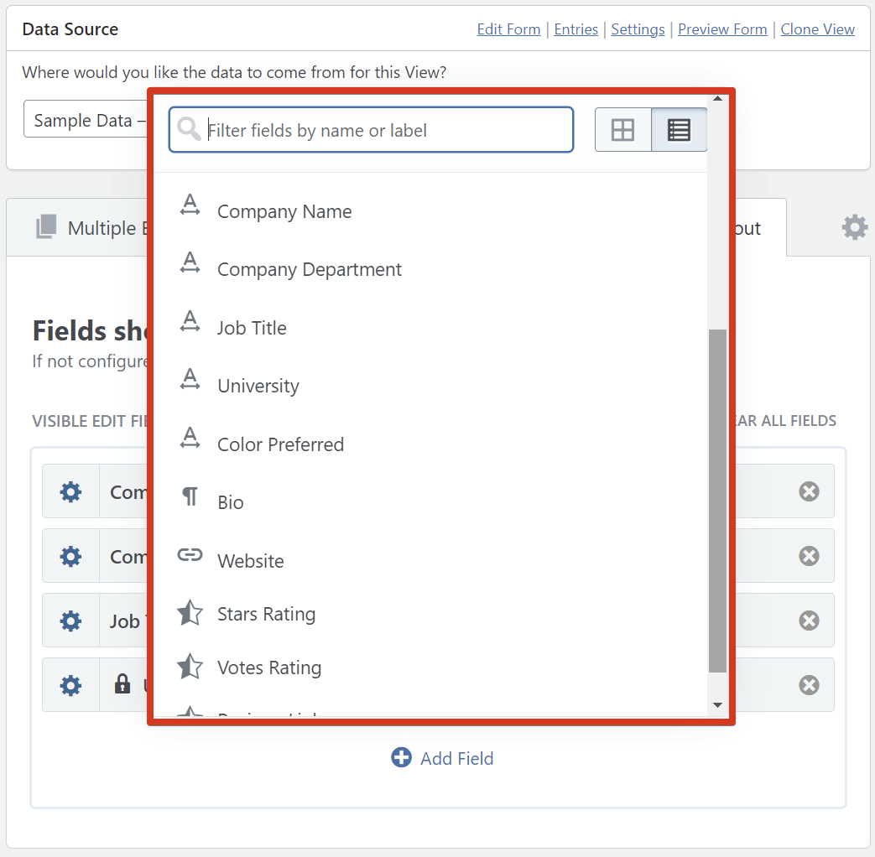This screenshot has height=857, width=875.
Task: Click the filter fields search box
Action: (x=386, y=130)
